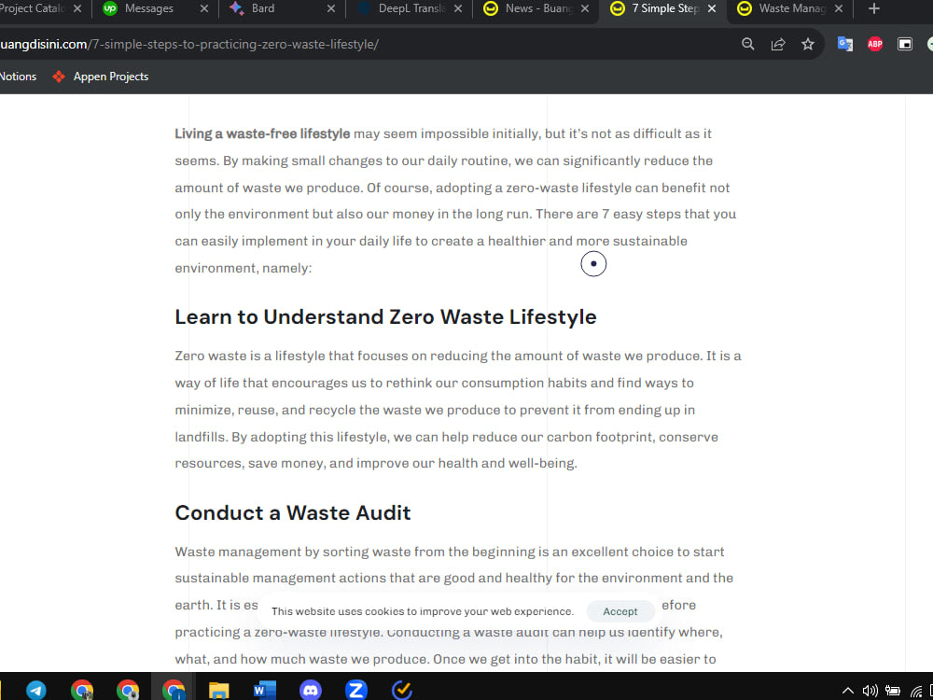Viewport: 933px width, 700px height.
Task: Launch Discord from the taskbar
Action: [x=310, y=690]
